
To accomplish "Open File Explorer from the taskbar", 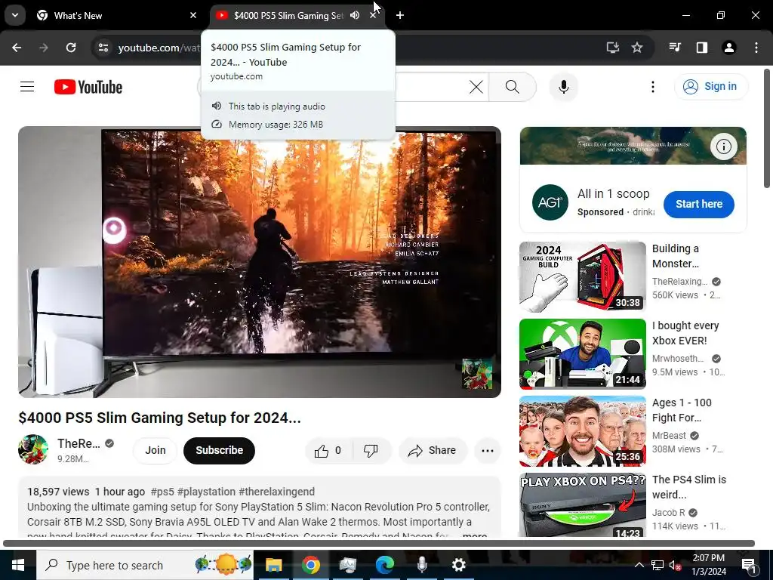I will pyautogui.click(x=273, y=565).
